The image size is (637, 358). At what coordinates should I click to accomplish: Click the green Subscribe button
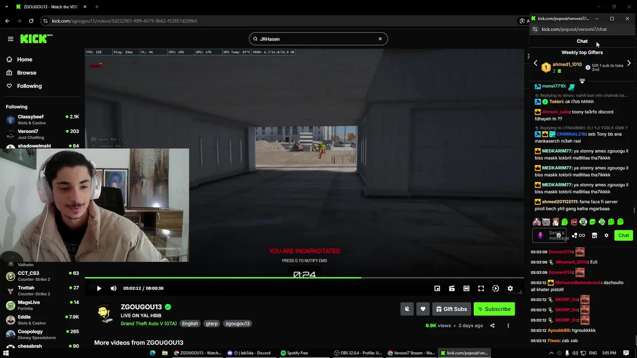494,309
